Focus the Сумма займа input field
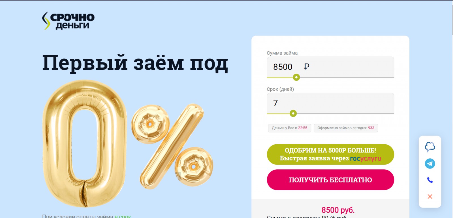This screenshot has width=453, height=218. [330, 67]
